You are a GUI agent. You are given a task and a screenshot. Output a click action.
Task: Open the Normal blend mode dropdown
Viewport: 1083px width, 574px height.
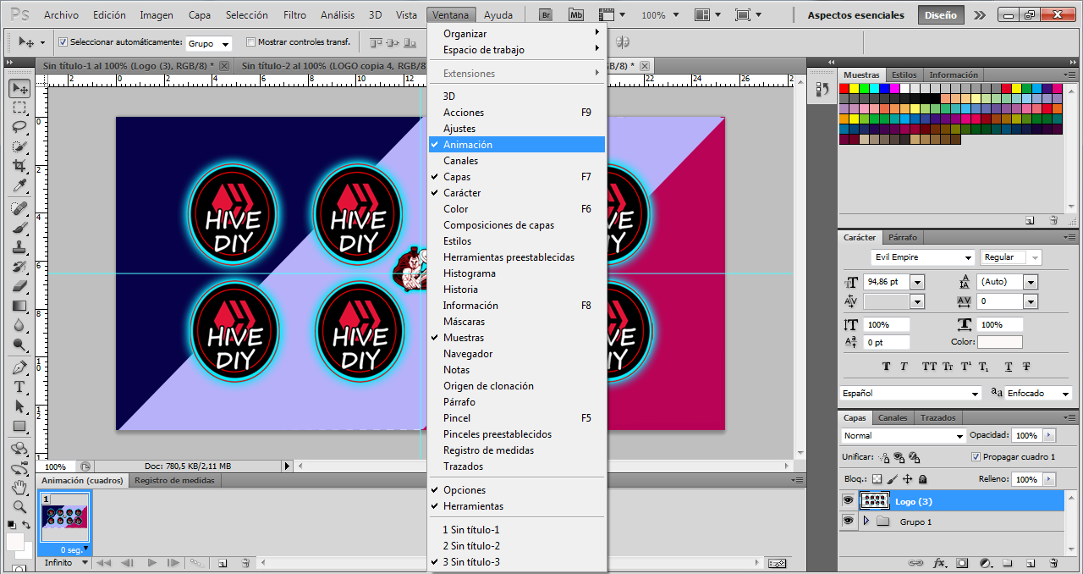[903, 435]
